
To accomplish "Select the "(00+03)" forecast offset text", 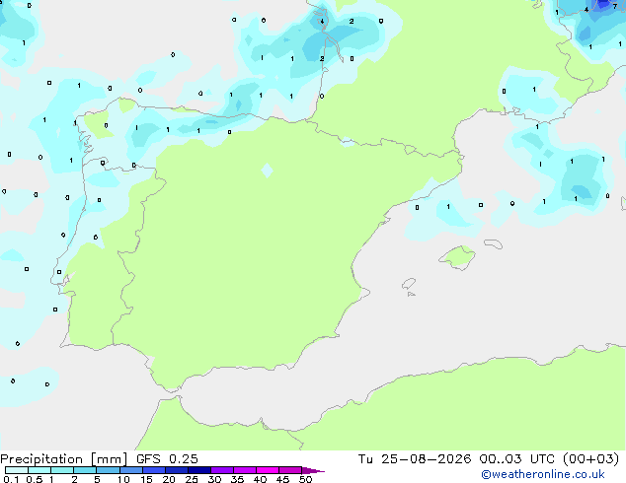I will 590,459.
